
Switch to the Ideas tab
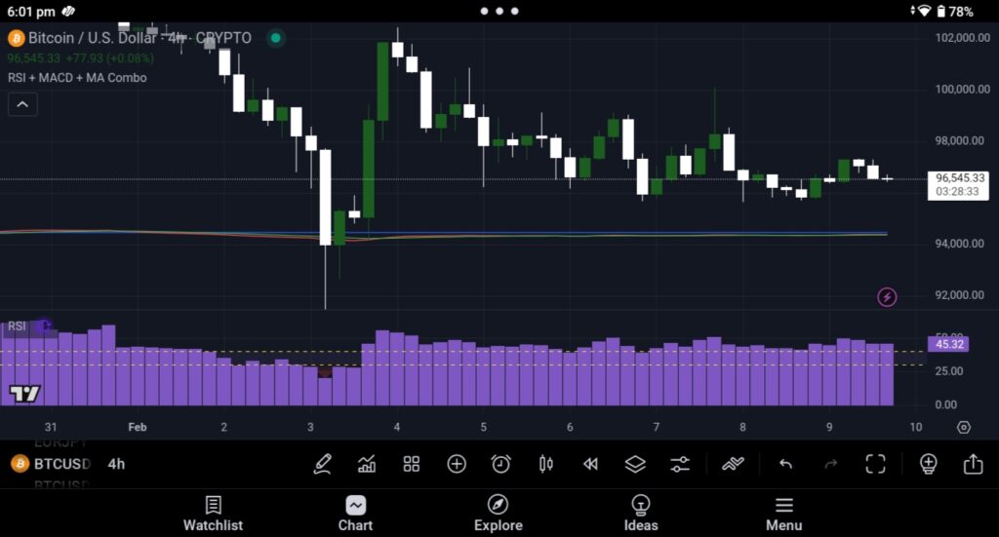click(641, 514)
